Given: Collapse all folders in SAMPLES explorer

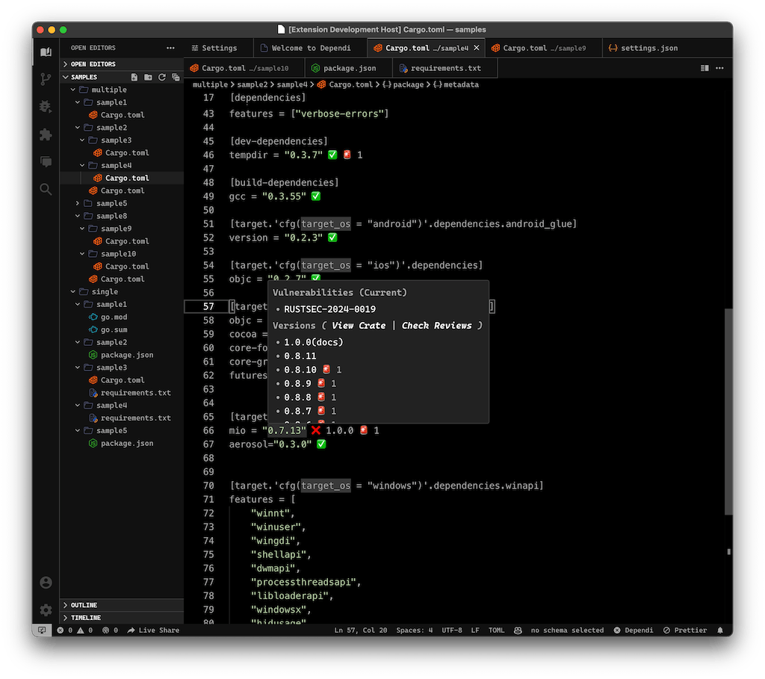Looking at the screenshot, I should (x=176, y=77).
